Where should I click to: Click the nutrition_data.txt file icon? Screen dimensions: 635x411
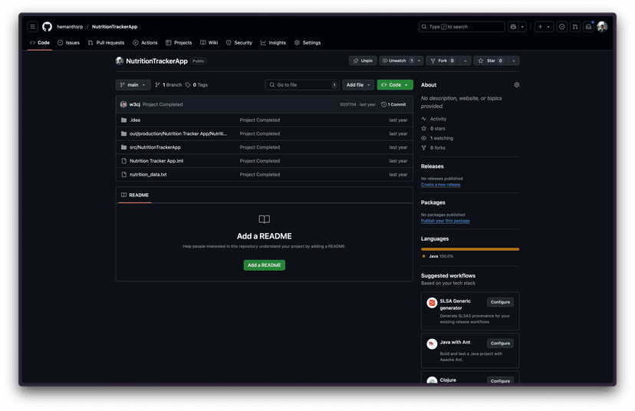click(x=124, y=175)
